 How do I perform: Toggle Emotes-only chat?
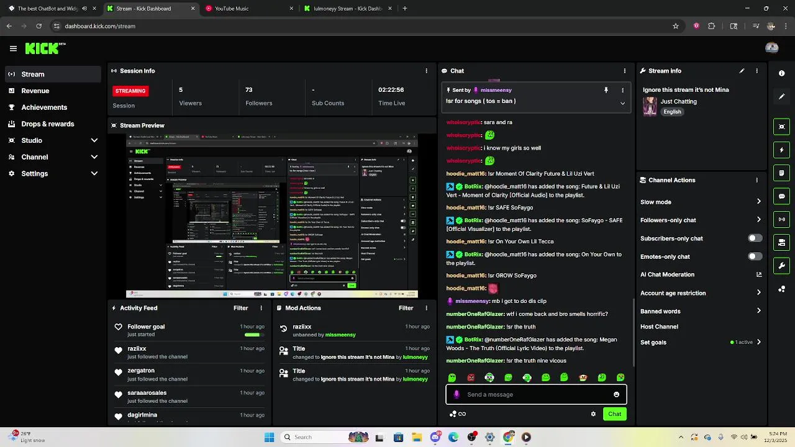[755, 256]
